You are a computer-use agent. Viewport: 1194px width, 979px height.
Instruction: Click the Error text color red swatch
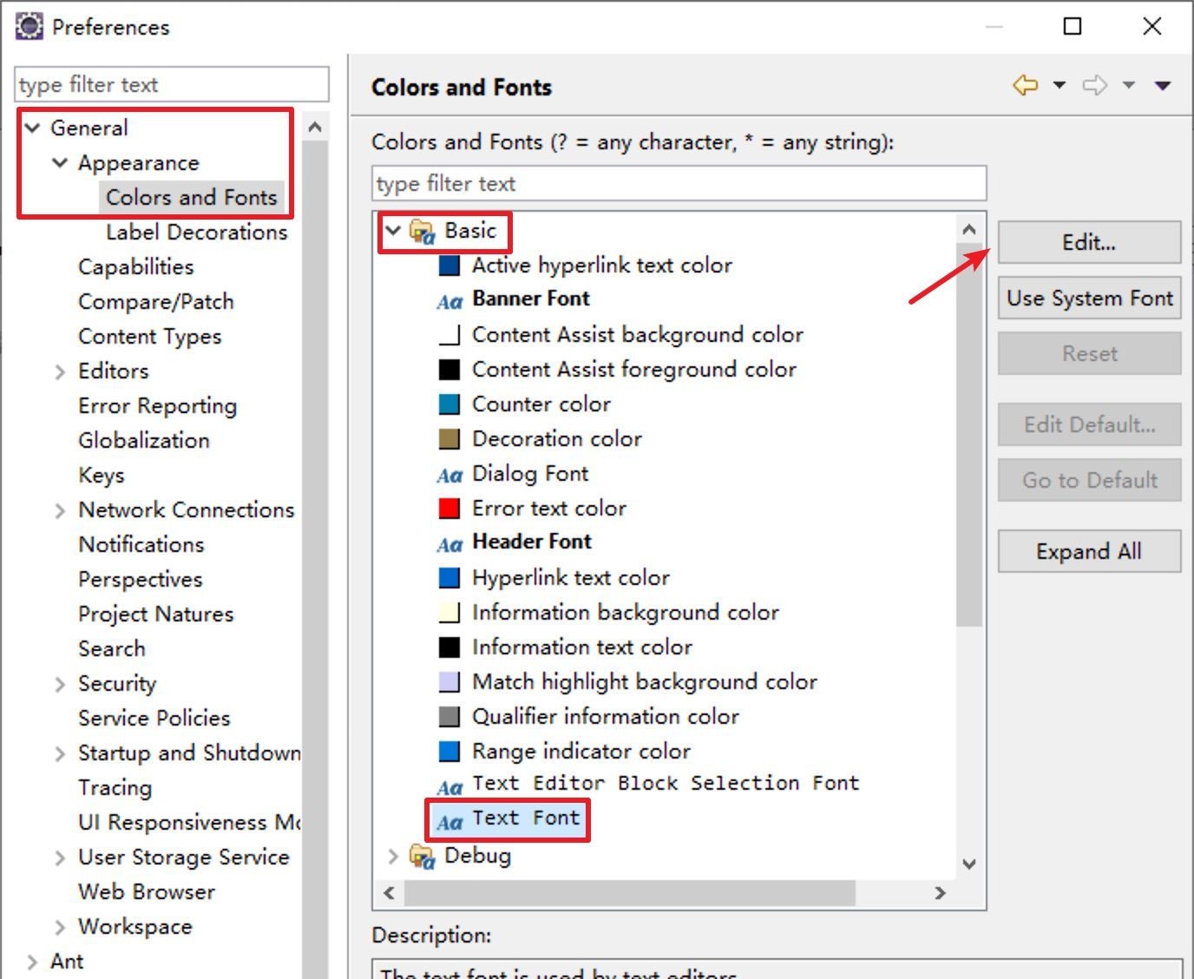click(x=449, y=508)
